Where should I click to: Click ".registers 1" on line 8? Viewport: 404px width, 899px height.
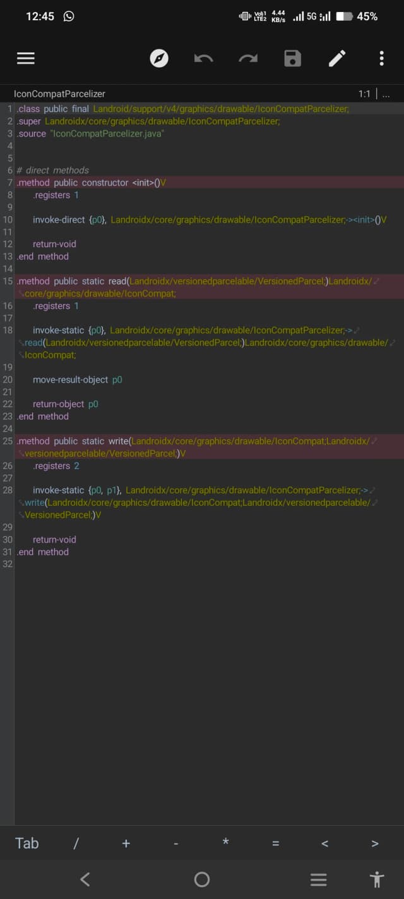coord(56,195)
